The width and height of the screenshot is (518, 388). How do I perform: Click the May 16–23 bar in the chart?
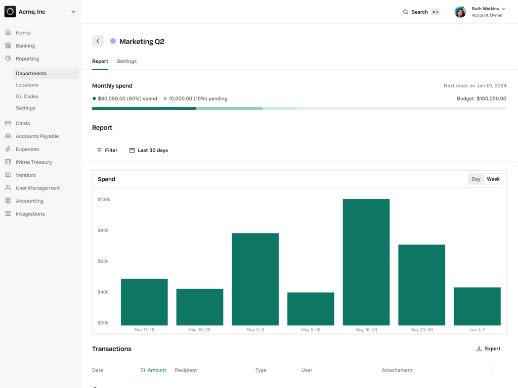pyautogui.click(x=366, y=262)
